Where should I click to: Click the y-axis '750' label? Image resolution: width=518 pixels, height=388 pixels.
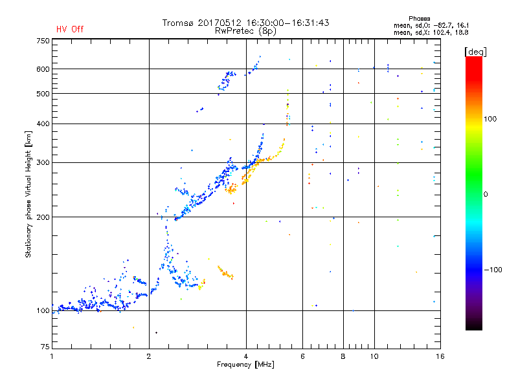click(x=43, y=41)
